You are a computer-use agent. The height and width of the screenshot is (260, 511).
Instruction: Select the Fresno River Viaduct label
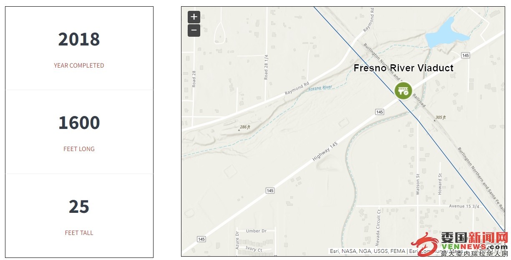tap(403, 68)
